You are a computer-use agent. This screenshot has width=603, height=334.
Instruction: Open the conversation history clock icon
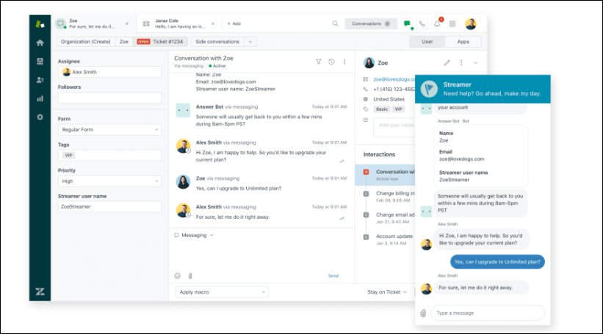[331, 62]
